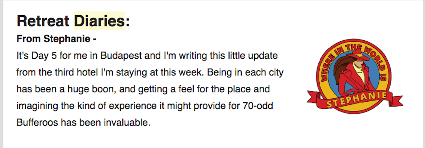The width and height of the screenshot is (425, 148).
Task: Click the red hat on the badge figure
Action: pos(358,55)
